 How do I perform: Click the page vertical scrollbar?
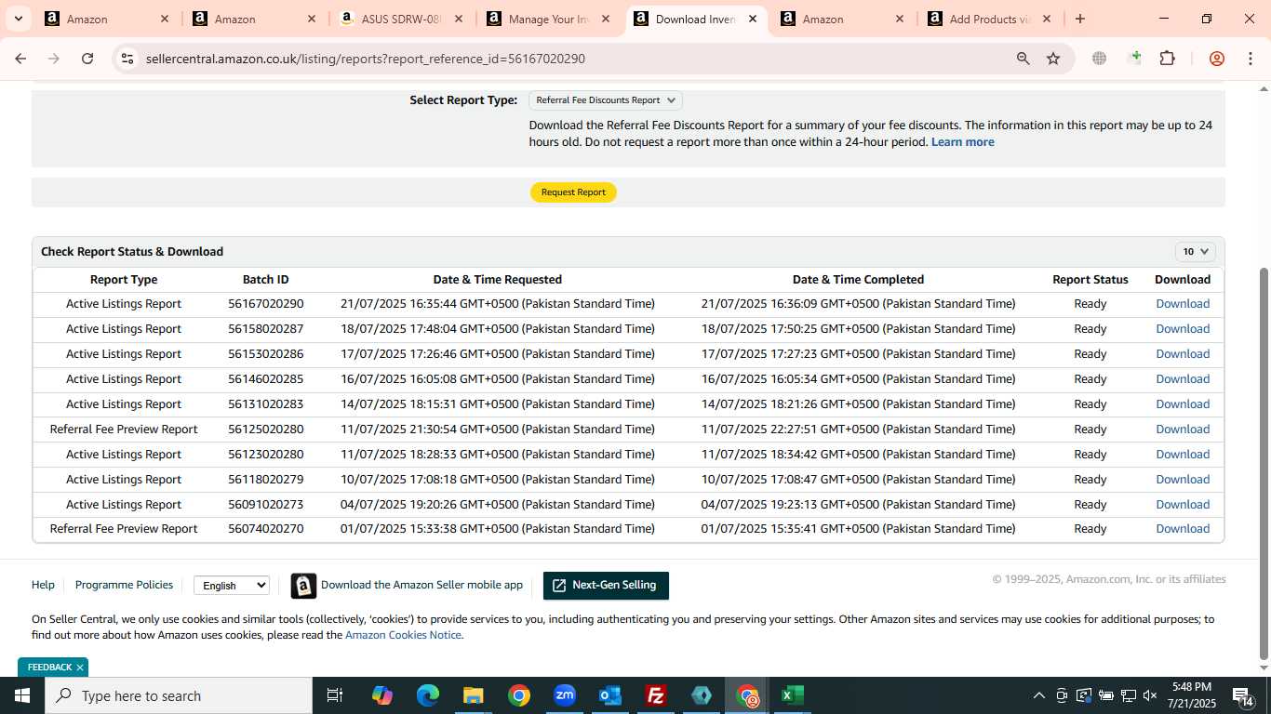1264,462
